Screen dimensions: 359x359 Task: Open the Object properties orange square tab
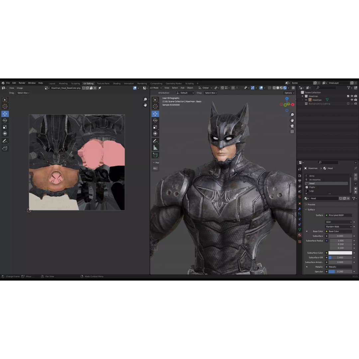click(299, 203)
